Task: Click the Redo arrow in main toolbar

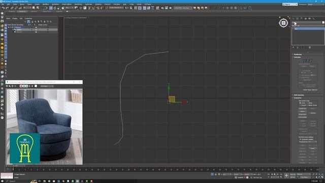Action: [7, 8]
